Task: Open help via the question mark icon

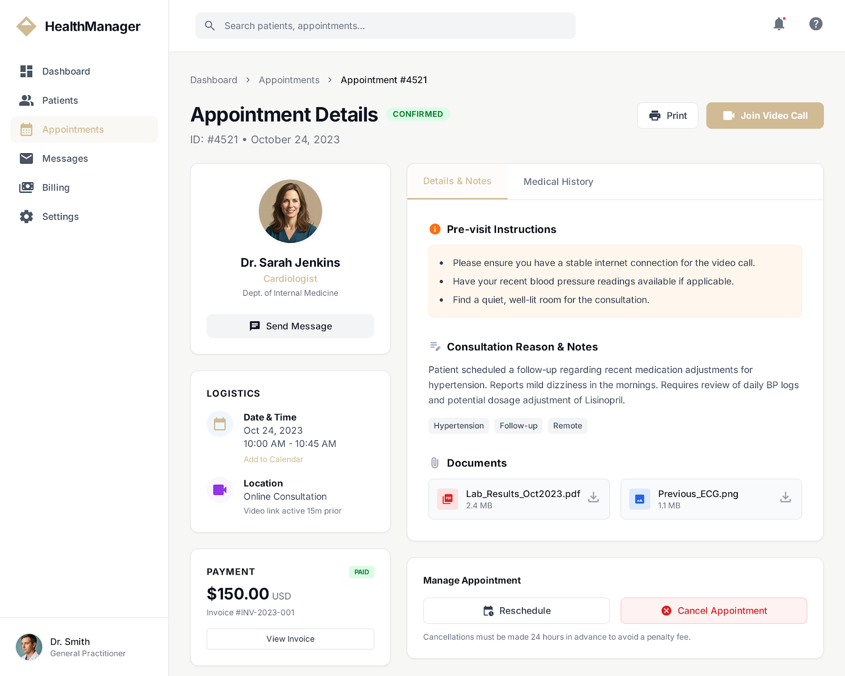Action: coord(815,24)
